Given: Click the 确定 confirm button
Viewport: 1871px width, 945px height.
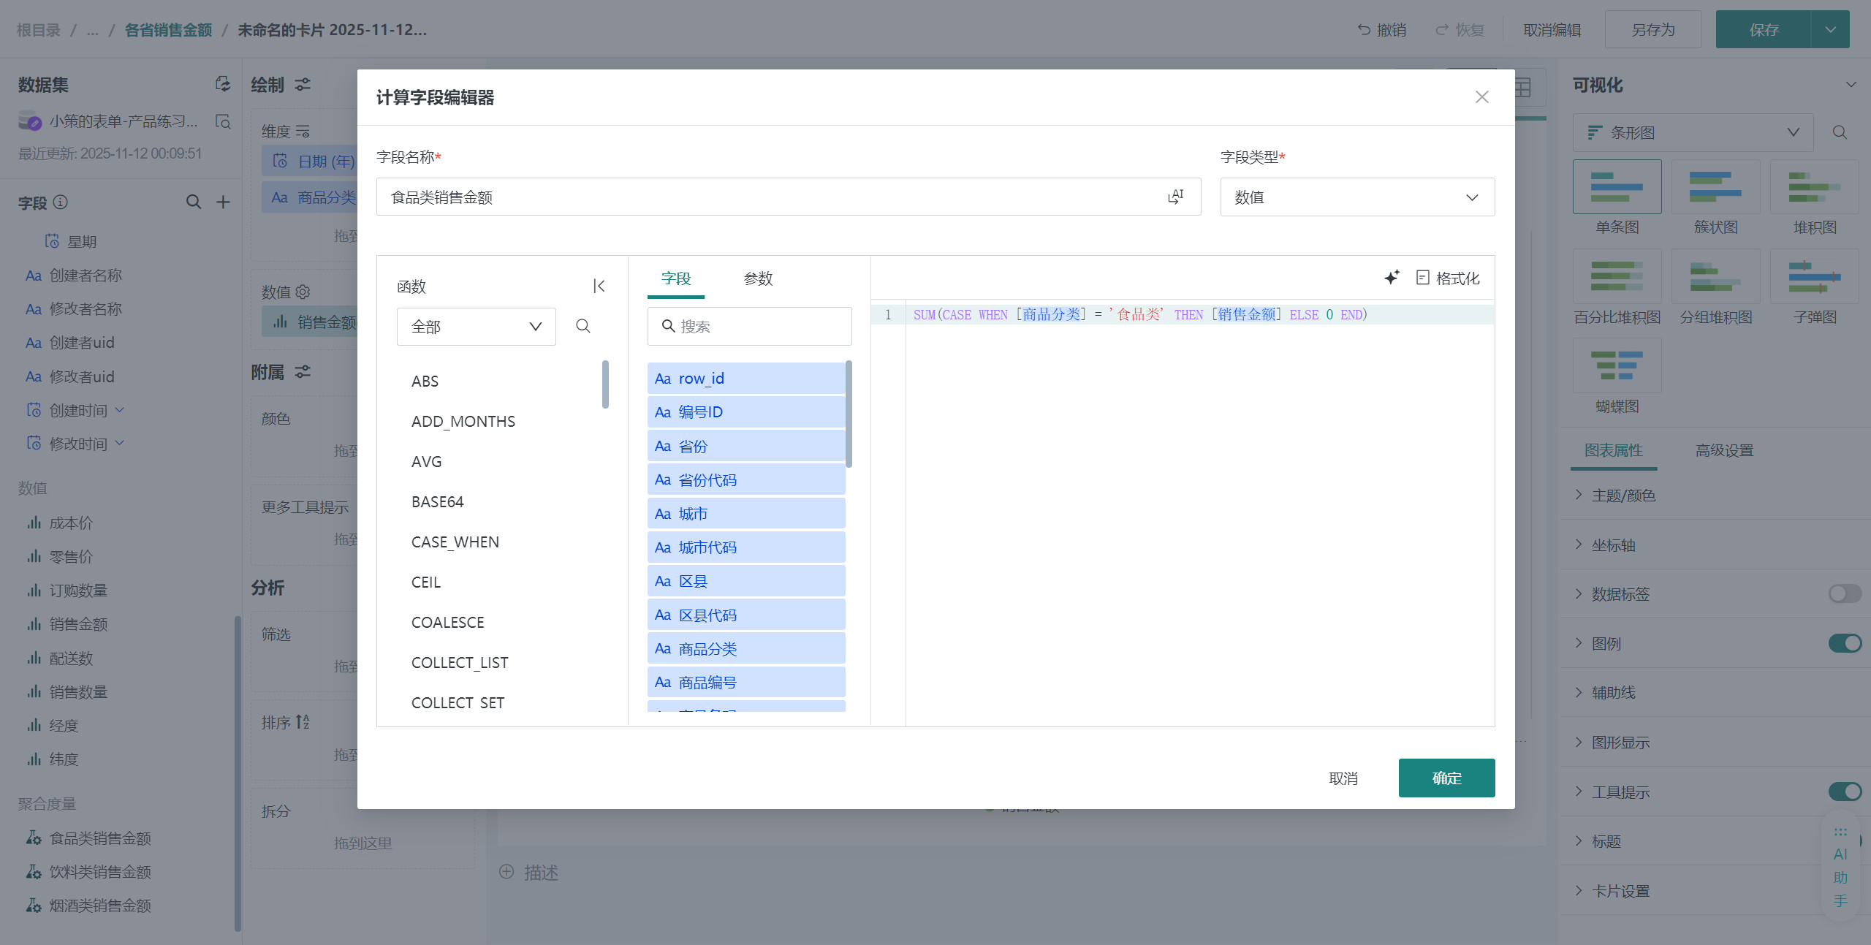Looking at the screenshot, I should tap(1446, 778).
